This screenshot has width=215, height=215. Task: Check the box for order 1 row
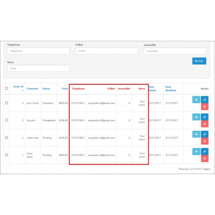tap(6, 155)
